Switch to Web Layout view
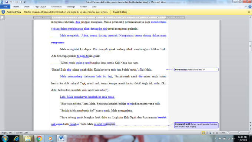 pos(210,133)
